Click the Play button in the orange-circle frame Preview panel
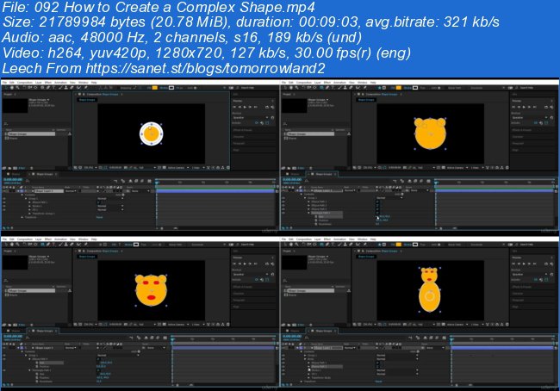560x391 pixels. pyautogui.click(x=245, y=107)
